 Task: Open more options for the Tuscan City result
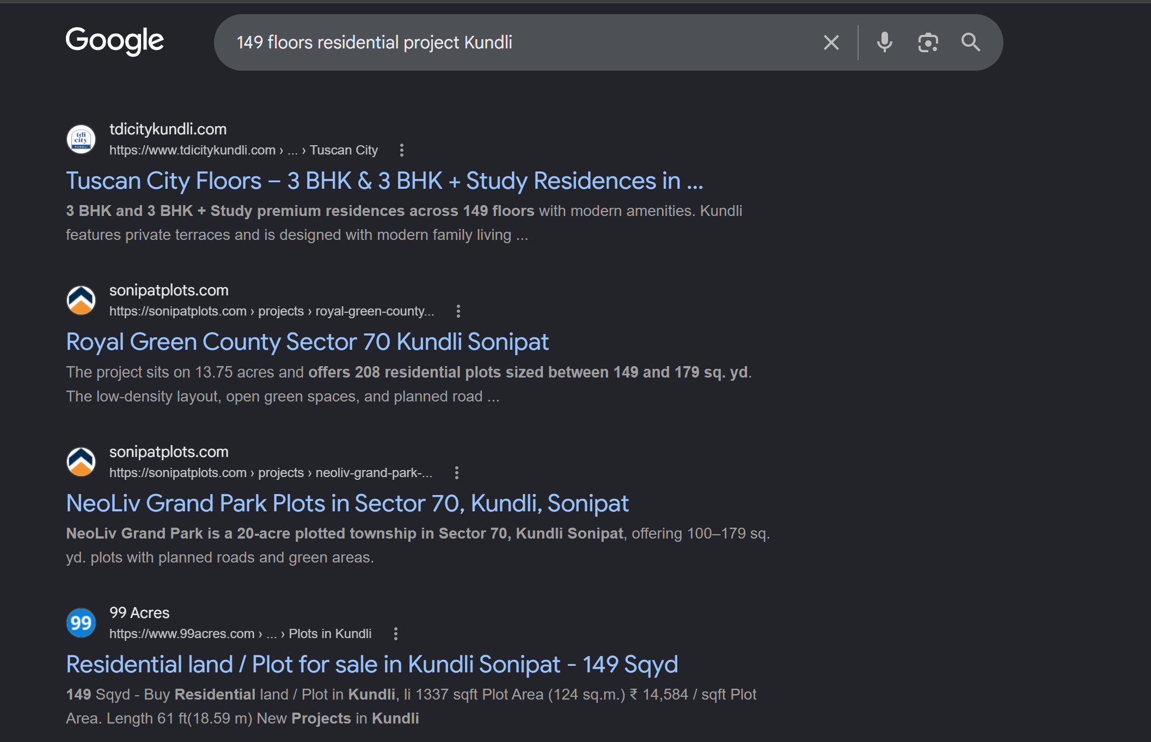click(402, 150)
